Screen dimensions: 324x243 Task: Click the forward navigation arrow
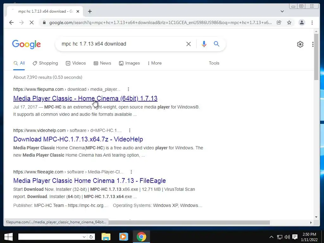point(22,22)
